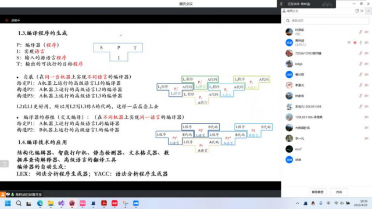Click the avatar of member rxs7

[289, 149]
